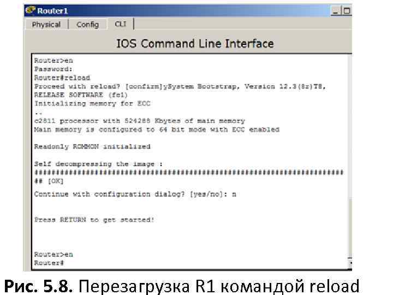Click the 'Password:' line

pos(53,69)
